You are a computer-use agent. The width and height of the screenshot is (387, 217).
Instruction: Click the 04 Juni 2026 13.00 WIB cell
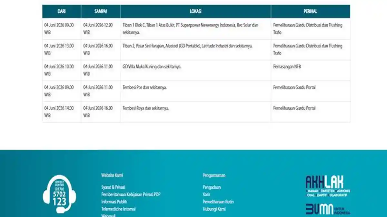tap(62, 50)
